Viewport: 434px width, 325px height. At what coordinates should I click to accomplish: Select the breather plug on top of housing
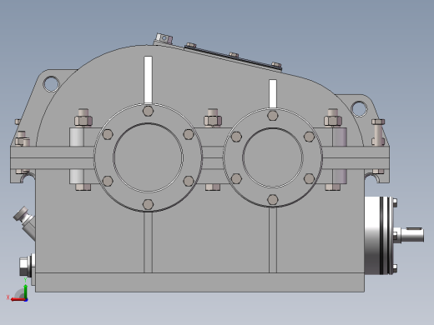[x=164, y=39]
